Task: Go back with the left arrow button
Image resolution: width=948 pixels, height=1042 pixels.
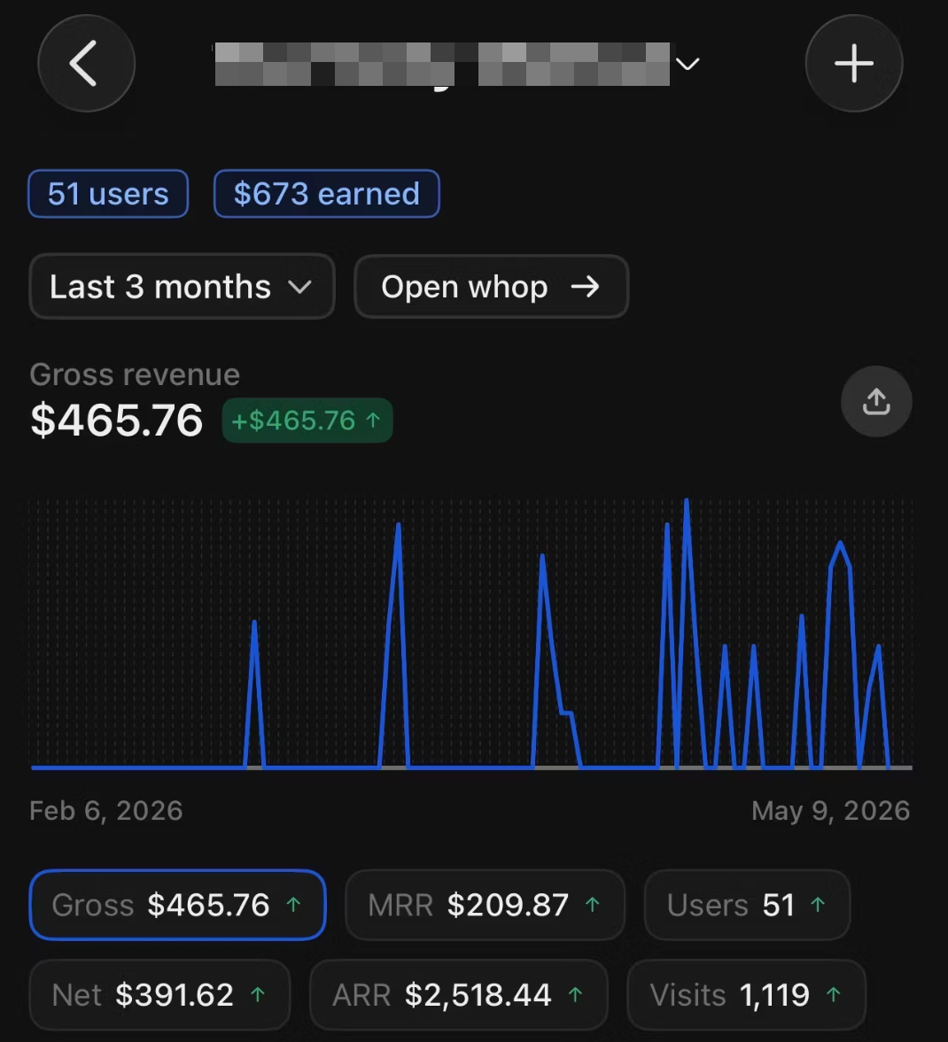Action: click(x=86, y=63)
